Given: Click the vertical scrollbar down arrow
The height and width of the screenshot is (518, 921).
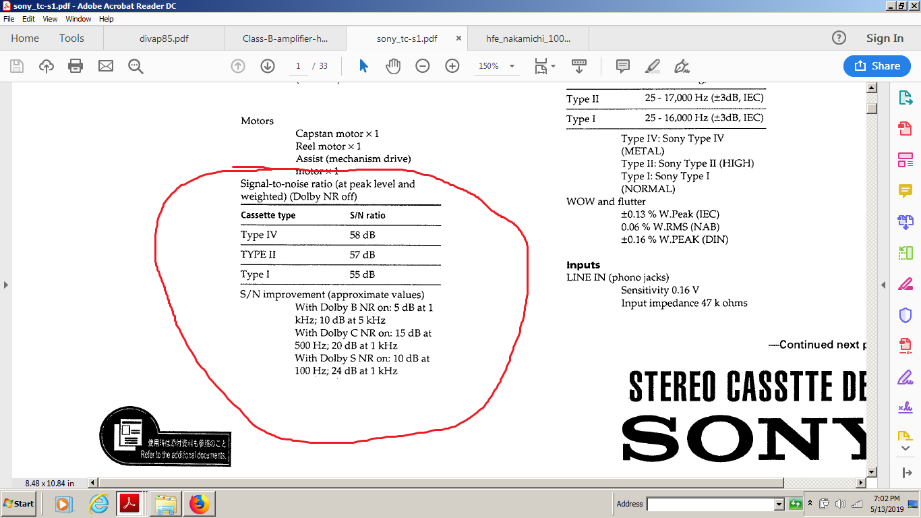Looking at the screenshot, I should pos(872,471).
